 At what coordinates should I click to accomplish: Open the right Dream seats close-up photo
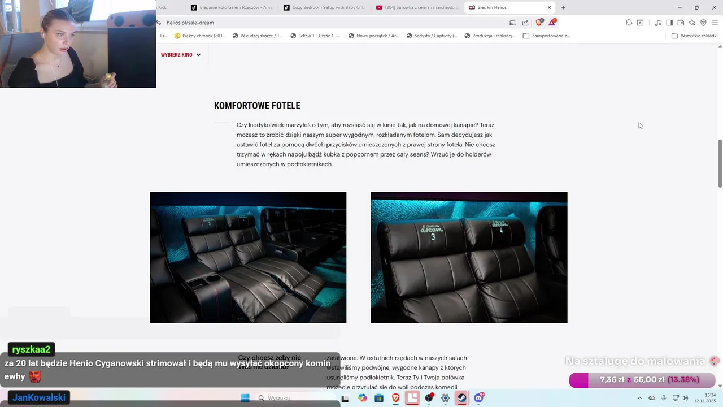coord(469,257)
